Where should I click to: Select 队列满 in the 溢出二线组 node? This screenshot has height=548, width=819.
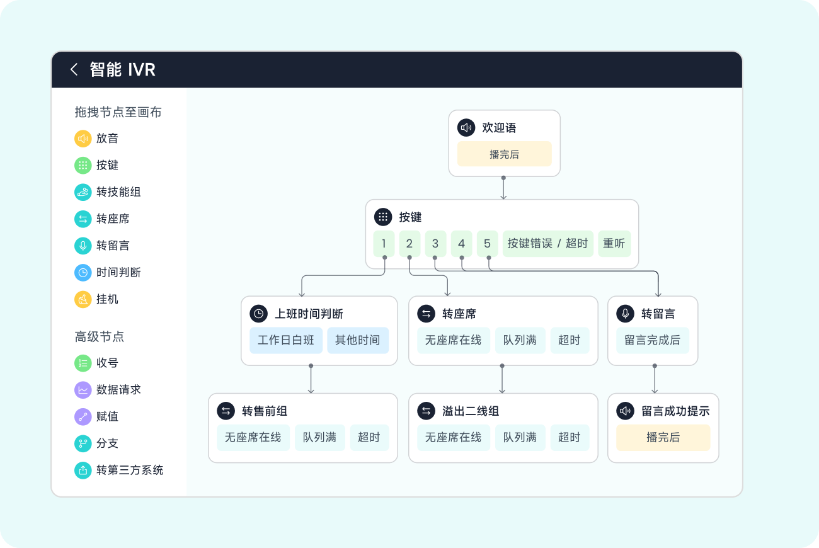tap(520, 437)
